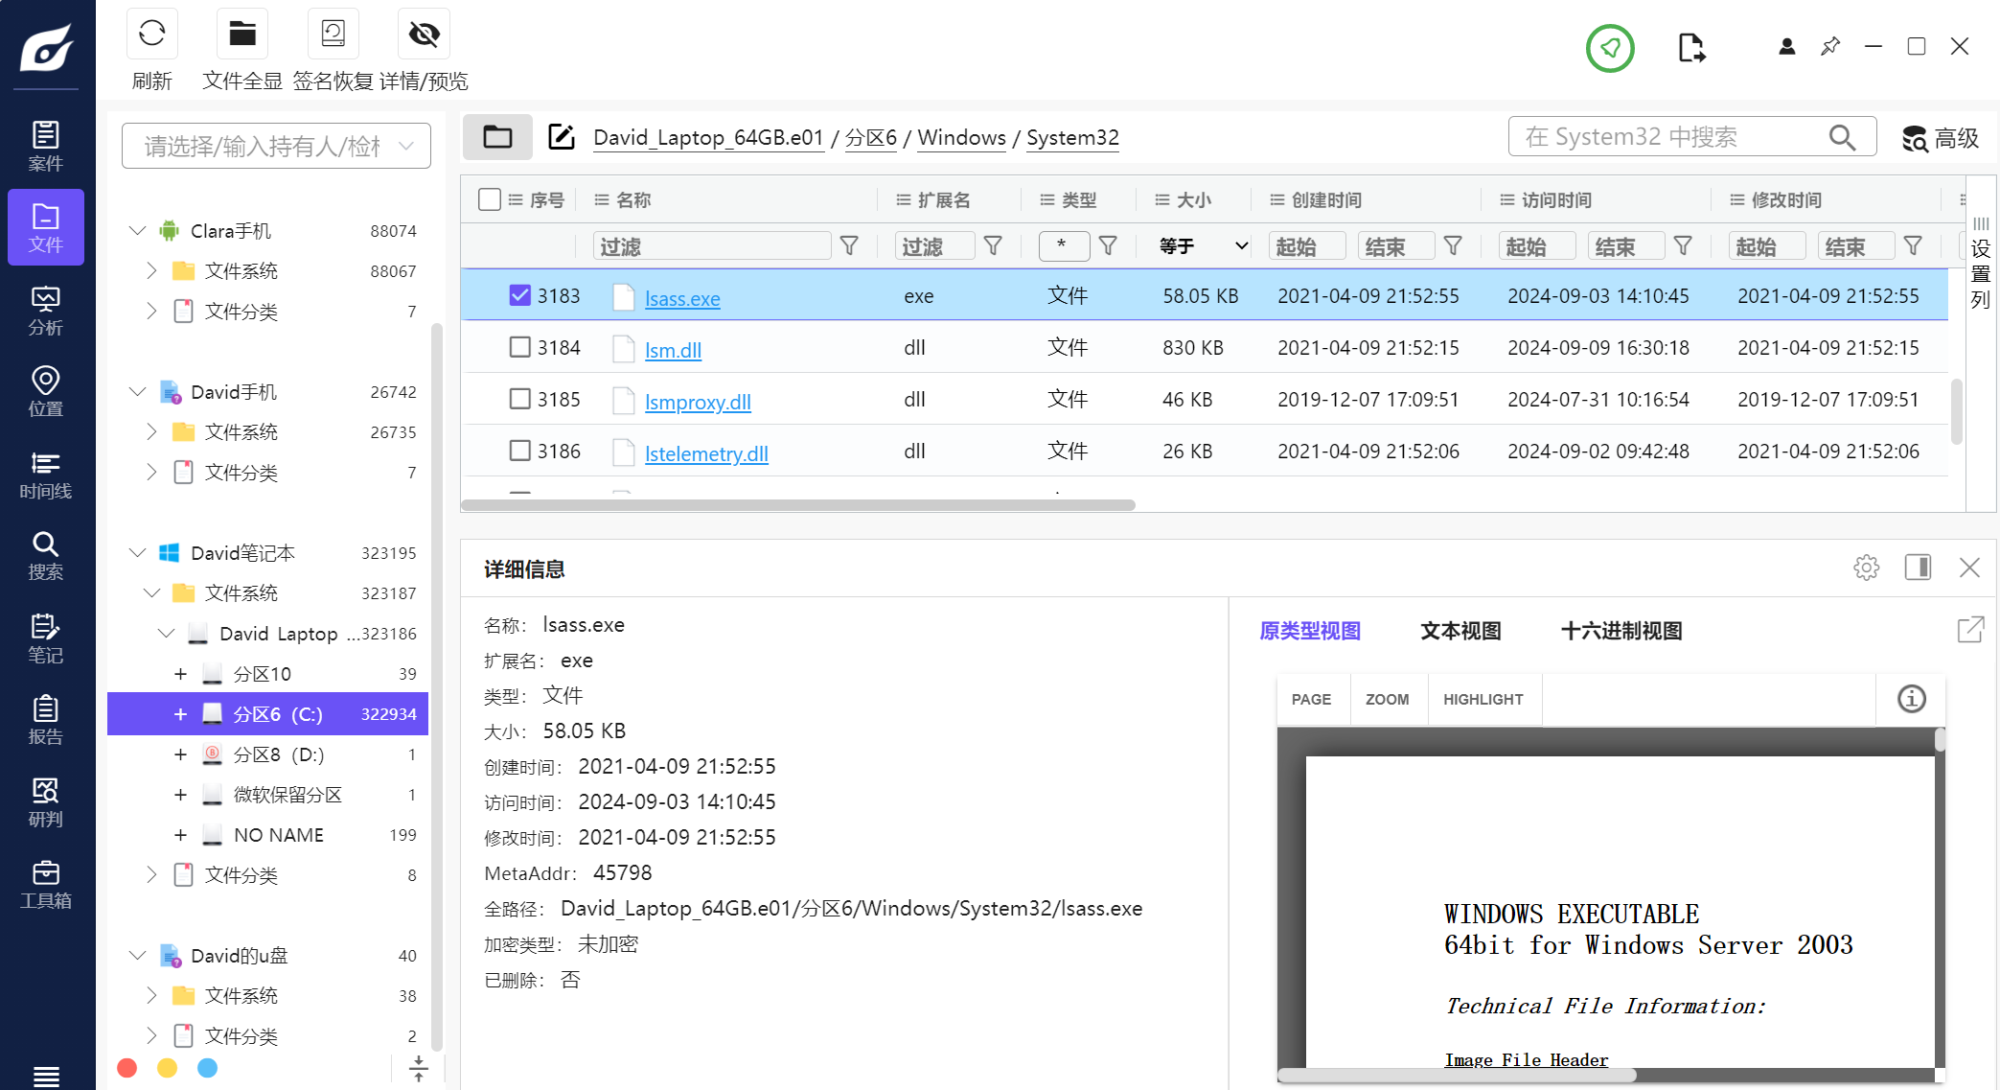Screen dimensions: 2000x1090
Task: Open the toolbox (工具箱) sidebar section
Action: click(45, 885)
